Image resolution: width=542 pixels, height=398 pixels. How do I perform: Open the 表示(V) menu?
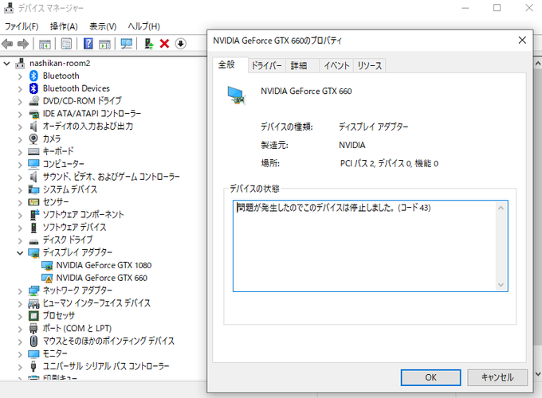103,26
